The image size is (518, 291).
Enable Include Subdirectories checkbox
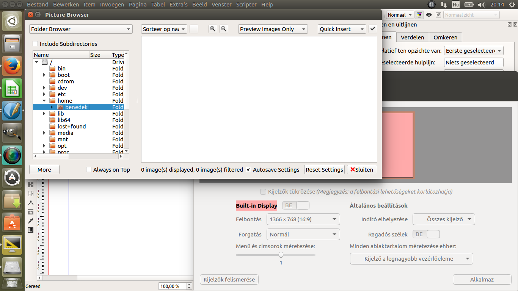(x=36, y=44)
